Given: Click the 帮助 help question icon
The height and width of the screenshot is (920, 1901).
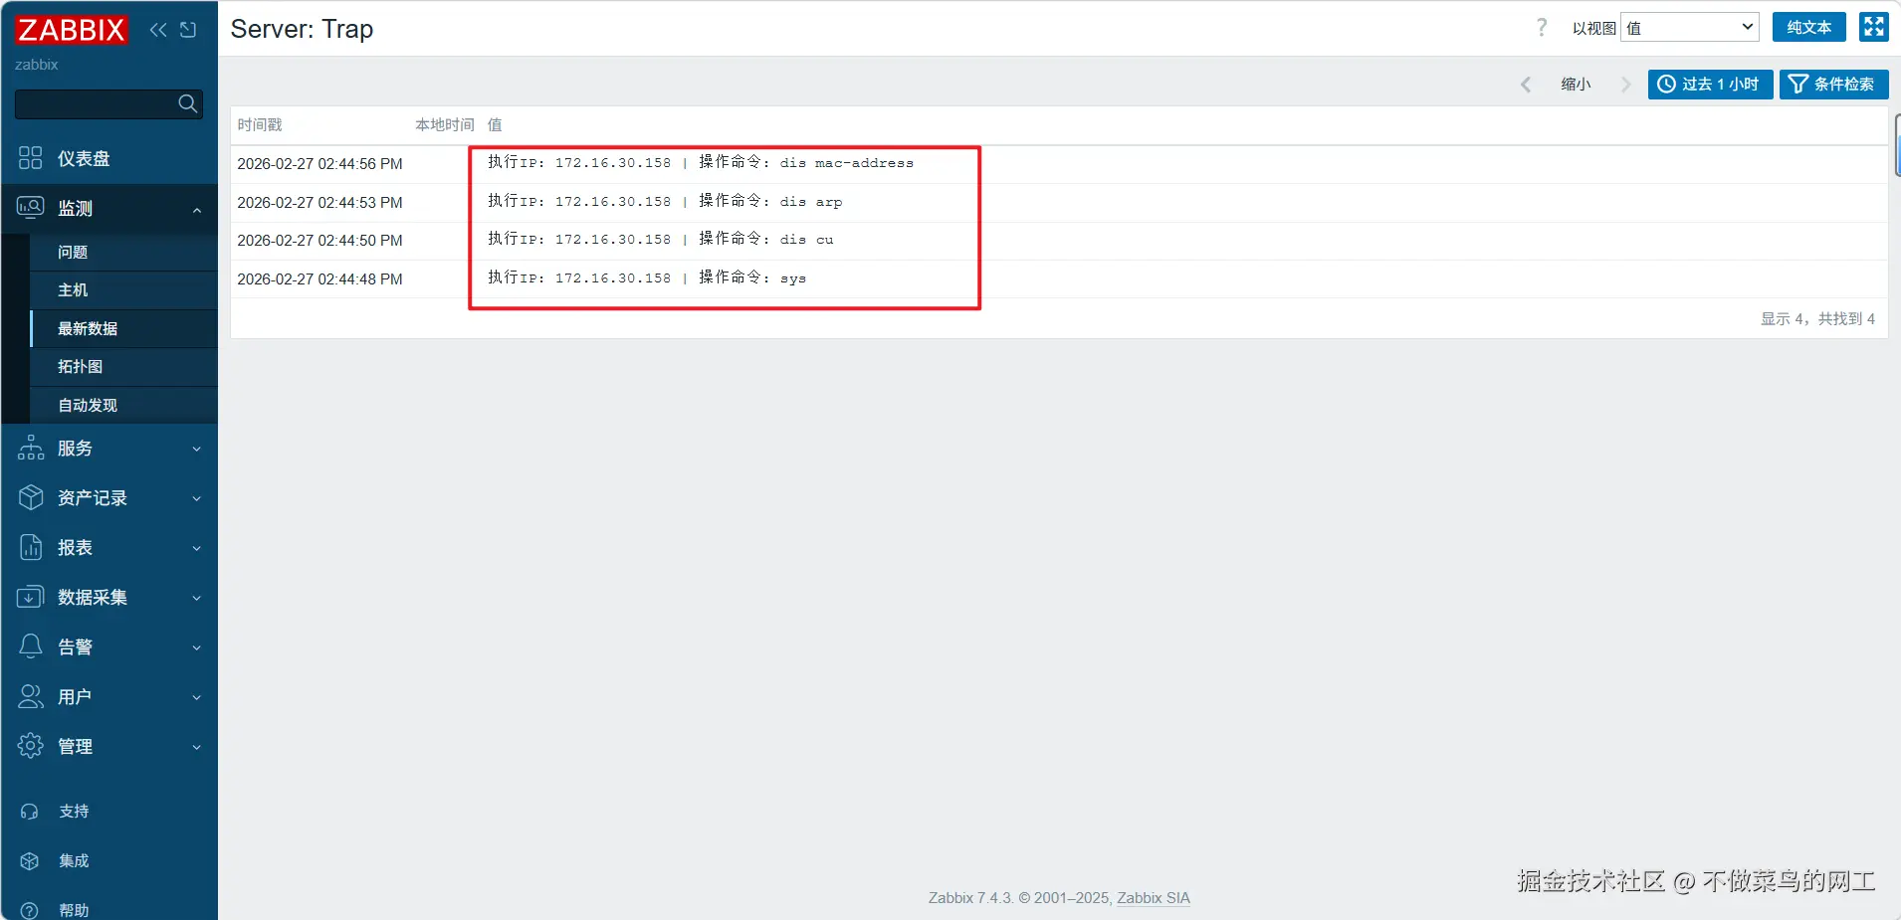Looking at the screenshot, I should 30,910.
